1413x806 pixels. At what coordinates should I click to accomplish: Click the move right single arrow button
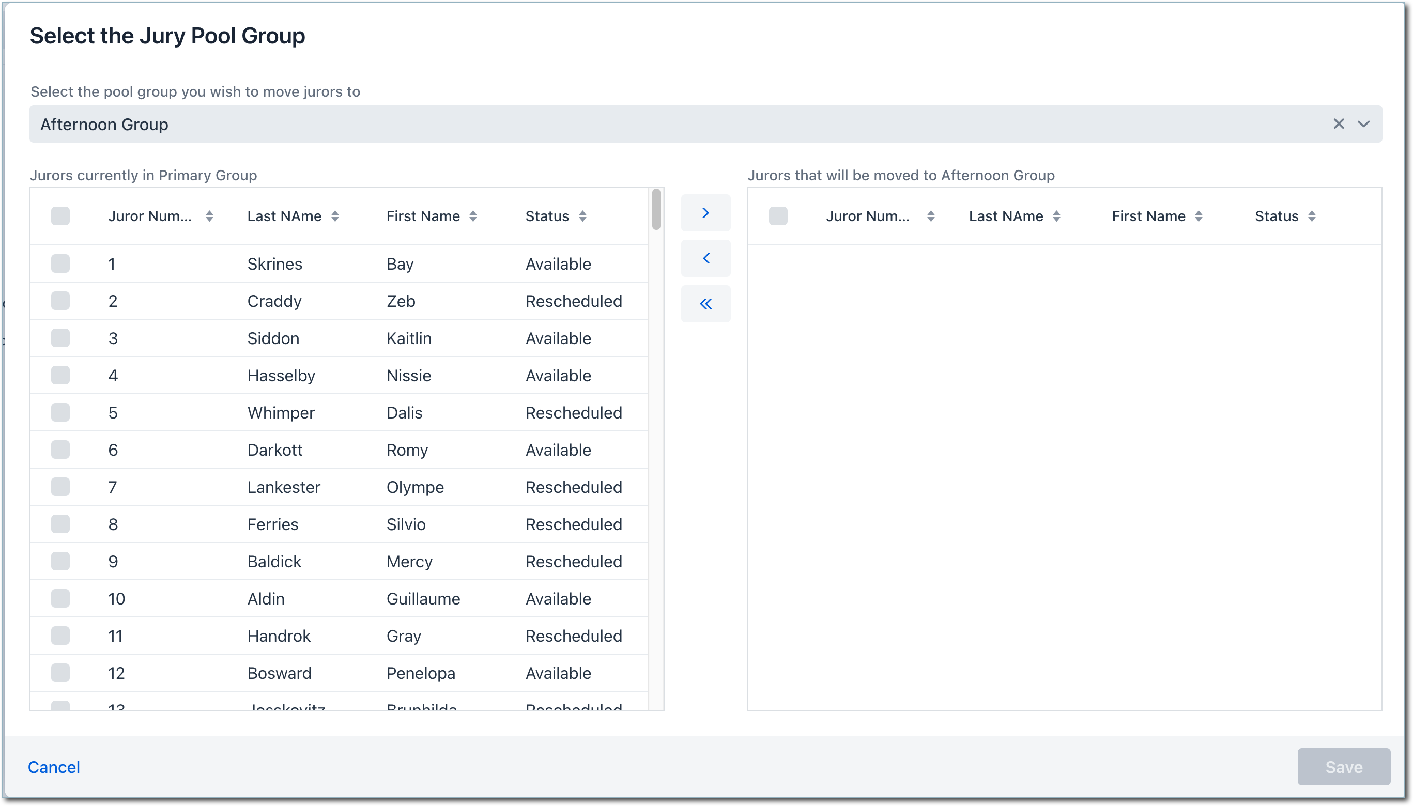pos(705,213)
